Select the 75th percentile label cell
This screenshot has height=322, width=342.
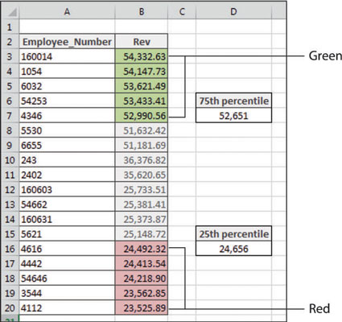click(x=233, y=101)
